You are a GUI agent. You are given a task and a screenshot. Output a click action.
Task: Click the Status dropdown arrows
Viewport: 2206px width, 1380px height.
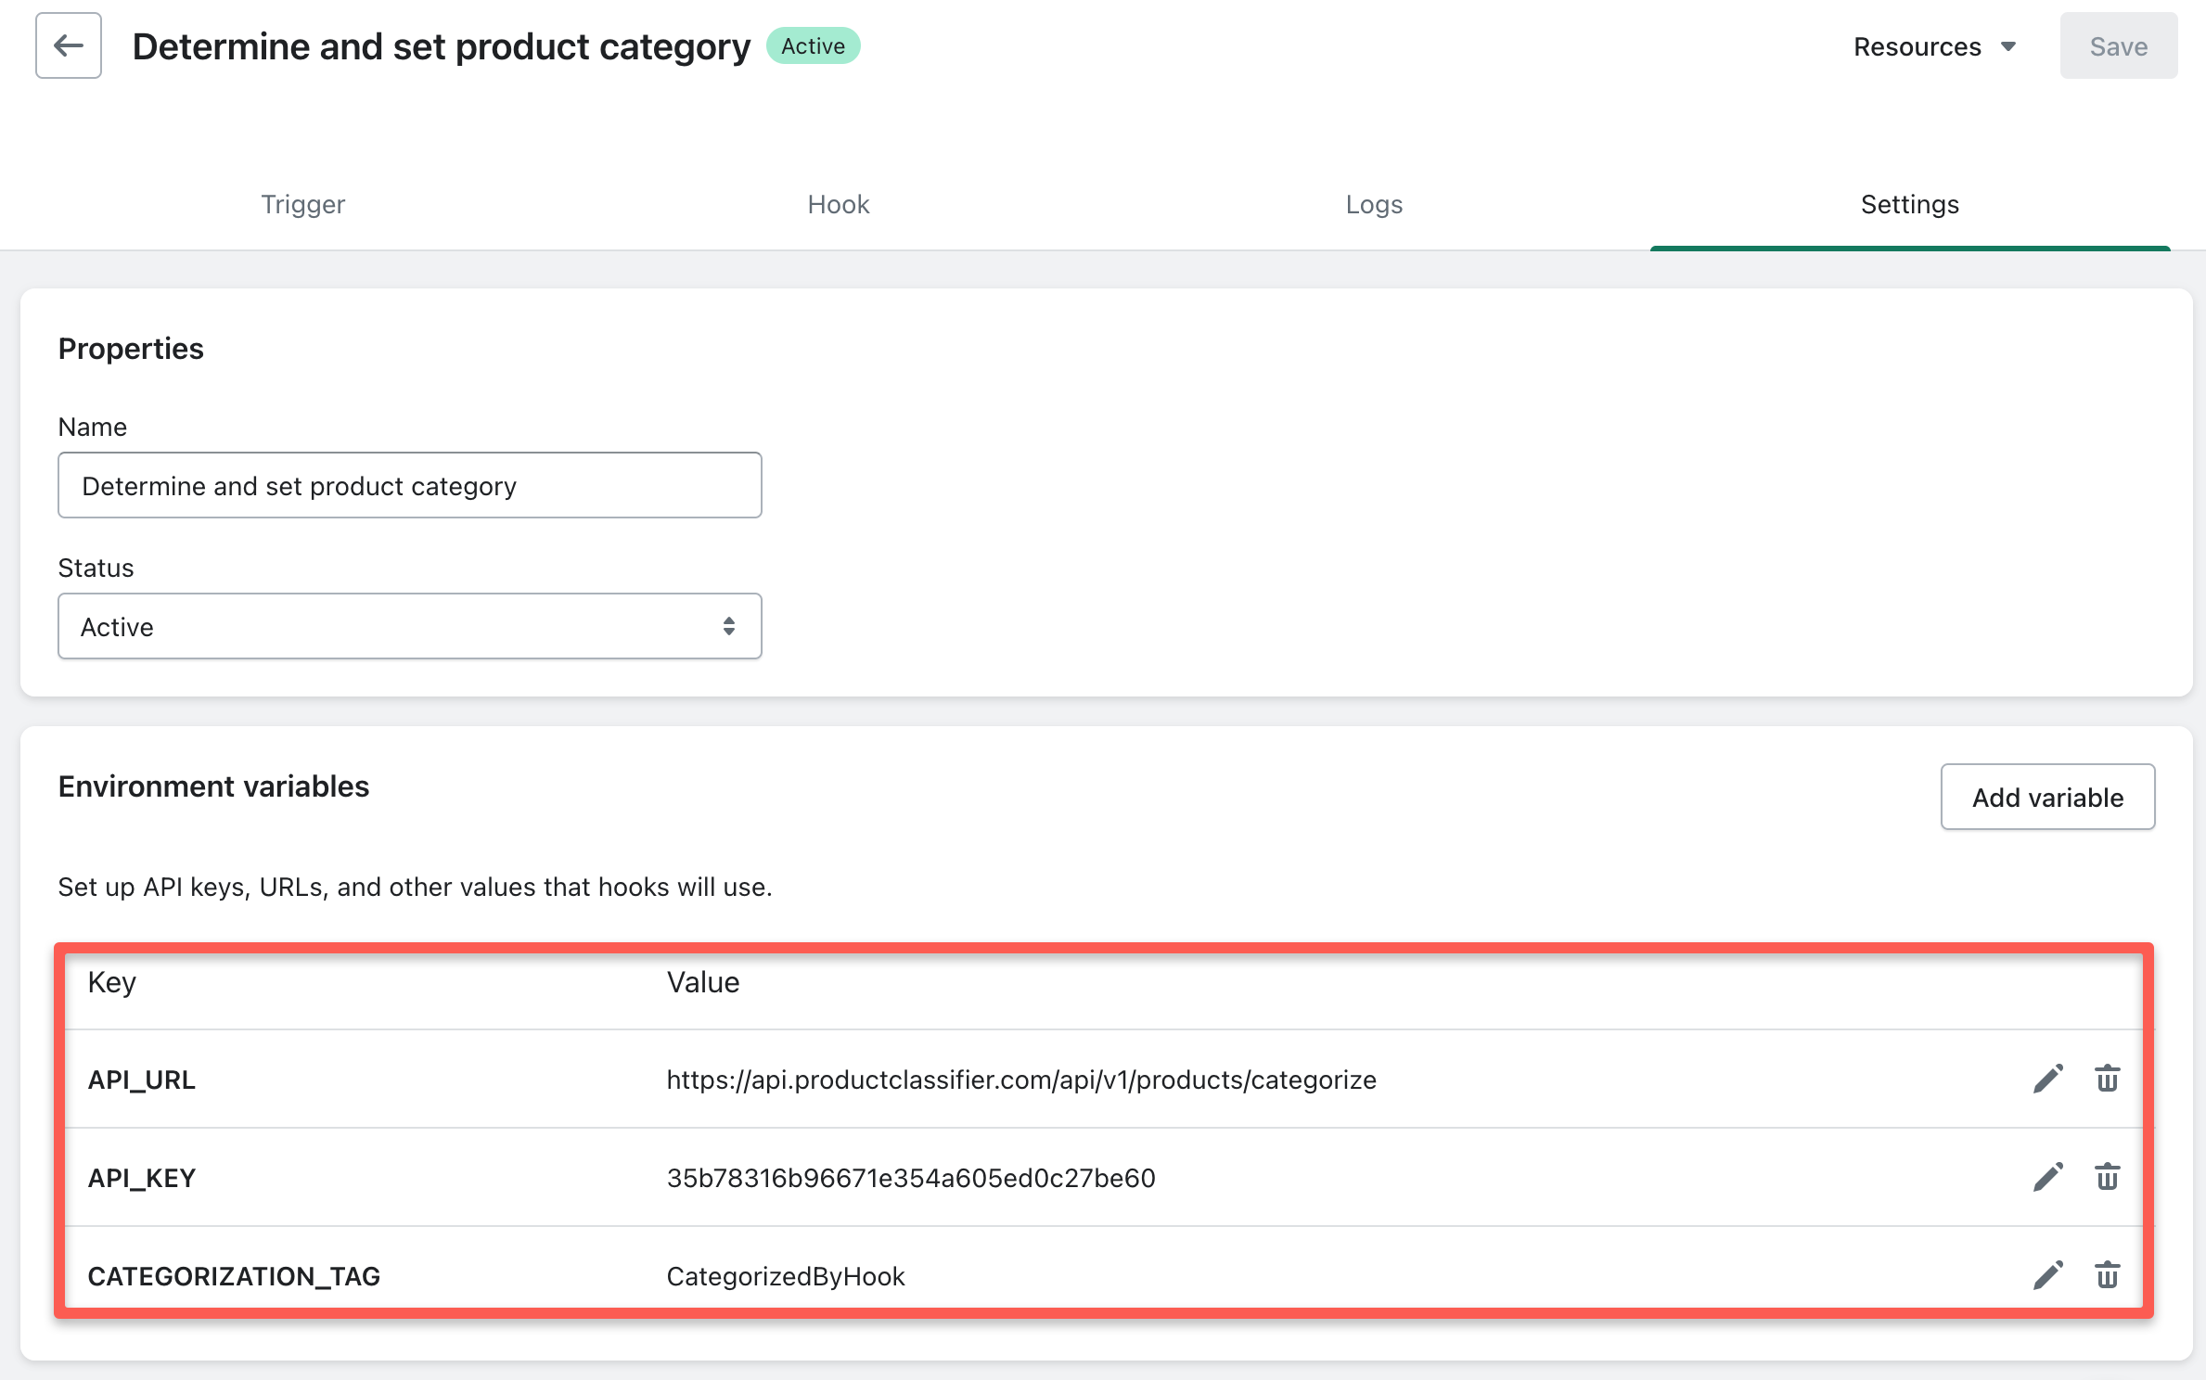pos(729,627)
